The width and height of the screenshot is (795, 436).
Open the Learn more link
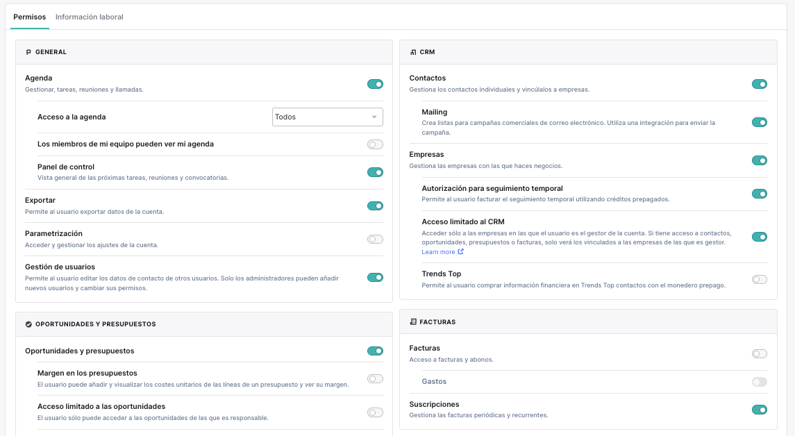point(438,252)
